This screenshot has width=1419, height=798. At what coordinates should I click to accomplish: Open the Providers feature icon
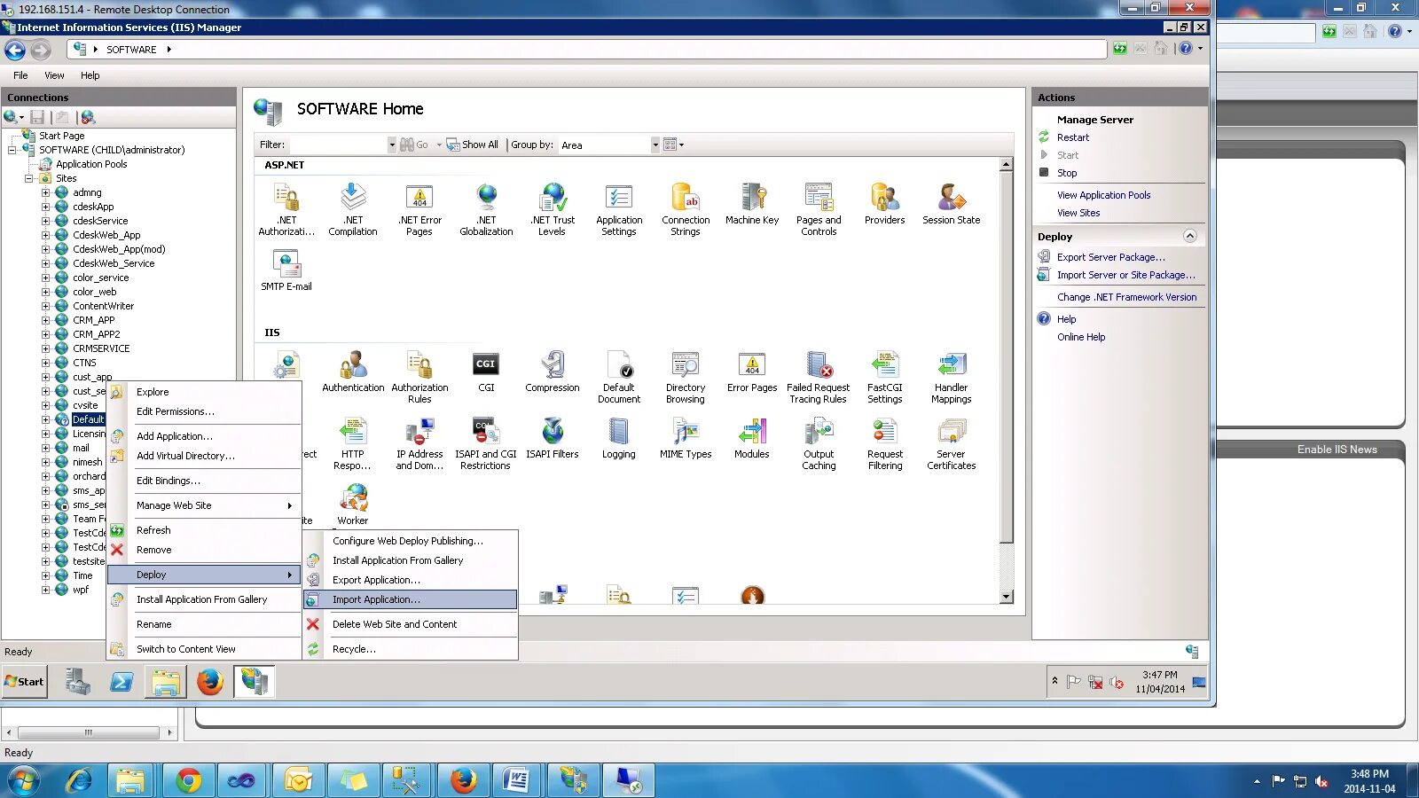coord(885,204)
